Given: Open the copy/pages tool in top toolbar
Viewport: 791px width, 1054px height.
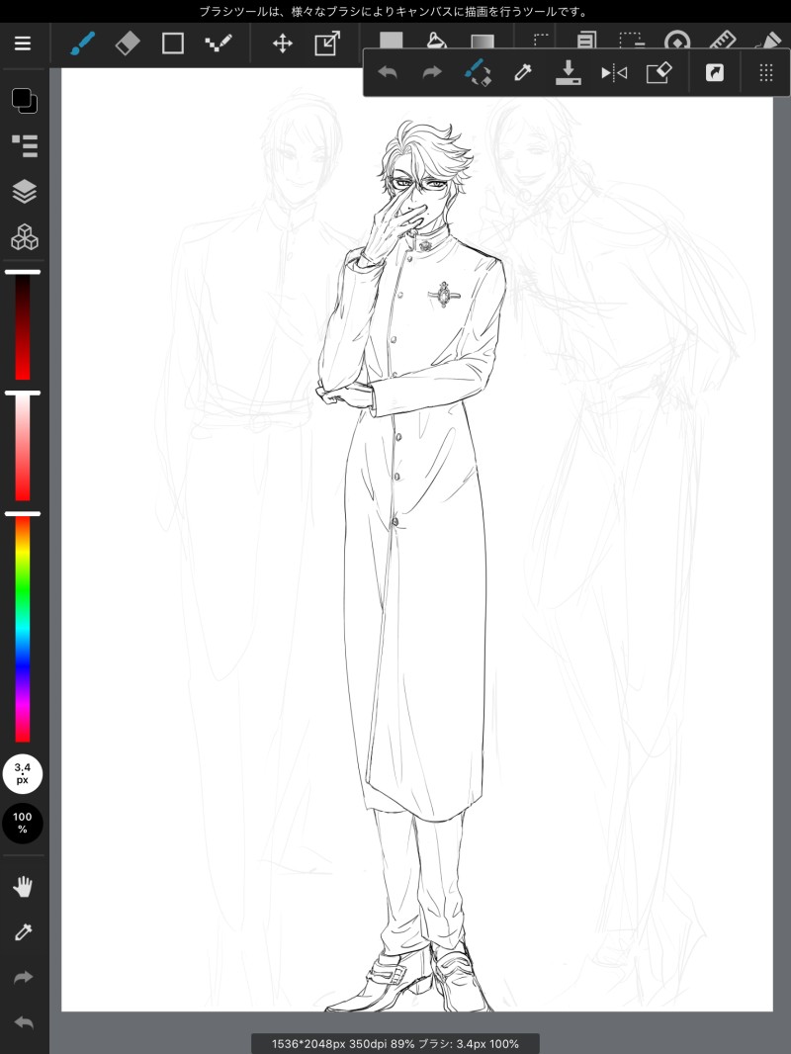Looking at the screenshot, I should 586,40.
